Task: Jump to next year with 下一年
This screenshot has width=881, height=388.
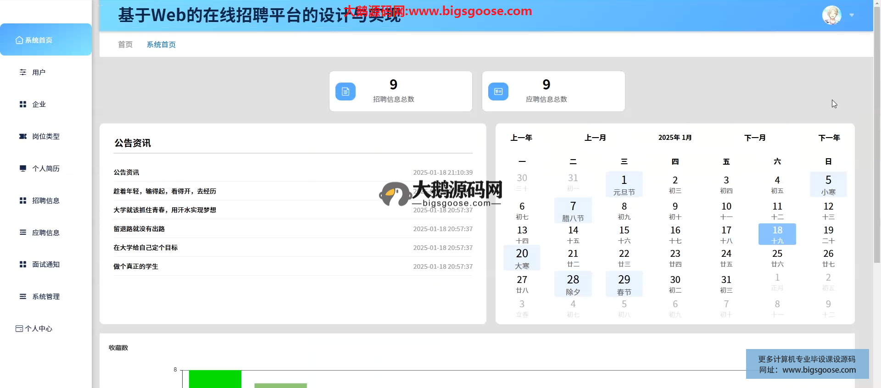Action: [829, 138]
